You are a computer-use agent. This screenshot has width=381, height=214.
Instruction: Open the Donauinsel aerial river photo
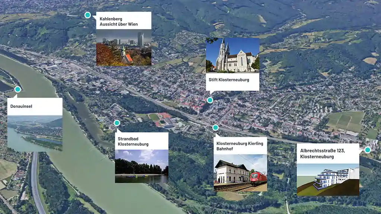[x=35, y=133]
